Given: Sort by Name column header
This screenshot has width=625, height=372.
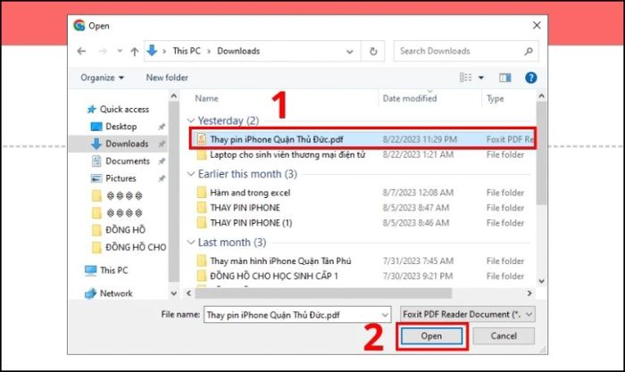Looking at the screenshot, I should click(206, 98).
